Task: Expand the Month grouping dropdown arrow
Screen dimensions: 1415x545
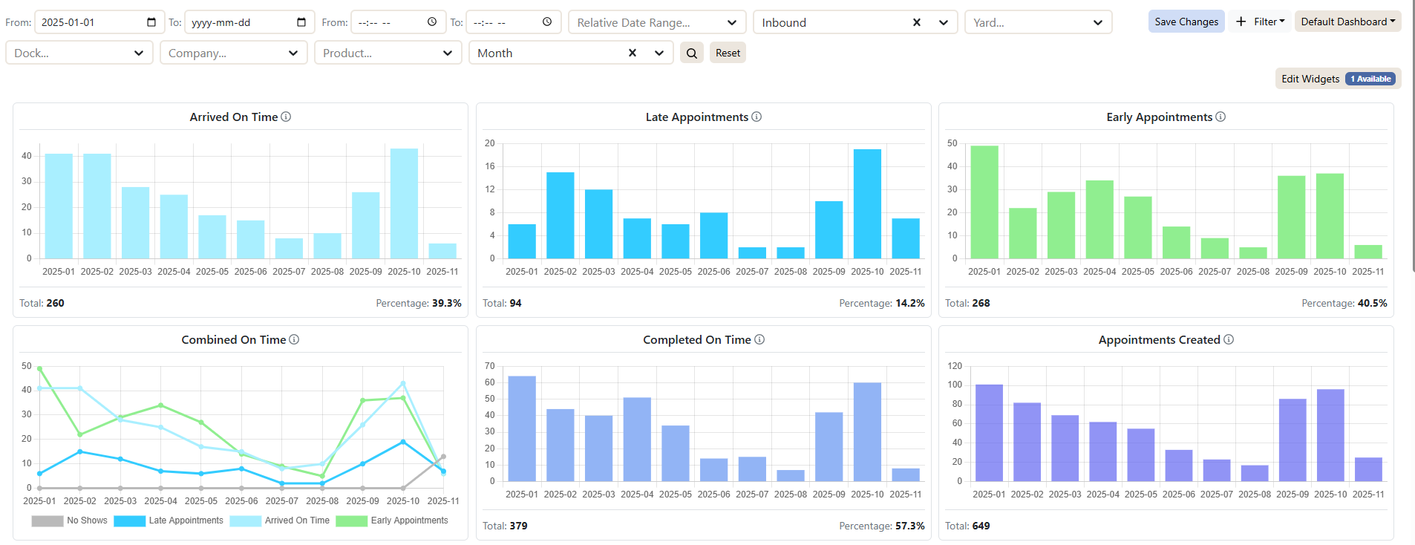Action: coord(659,53)
